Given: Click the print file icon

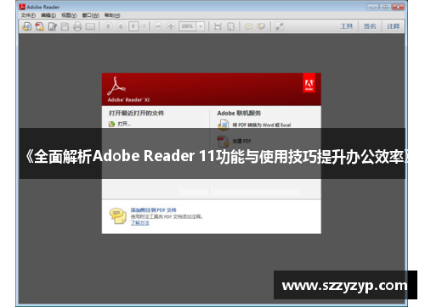Looking at the screenshot, I should pos(77,26).
